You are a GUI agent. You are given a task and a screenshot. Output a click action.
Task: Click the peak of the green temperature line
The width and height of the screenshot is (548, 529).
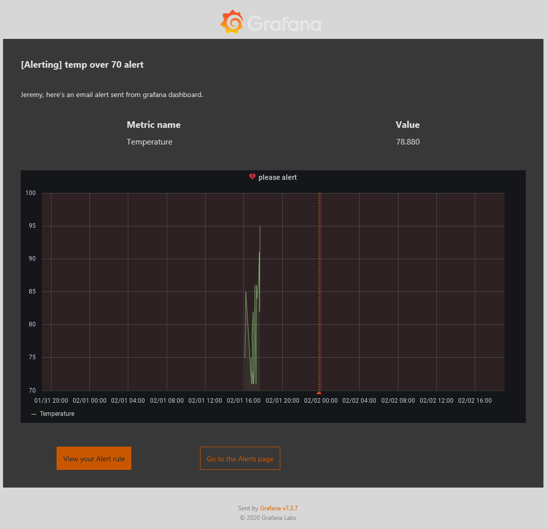(260, 226)
